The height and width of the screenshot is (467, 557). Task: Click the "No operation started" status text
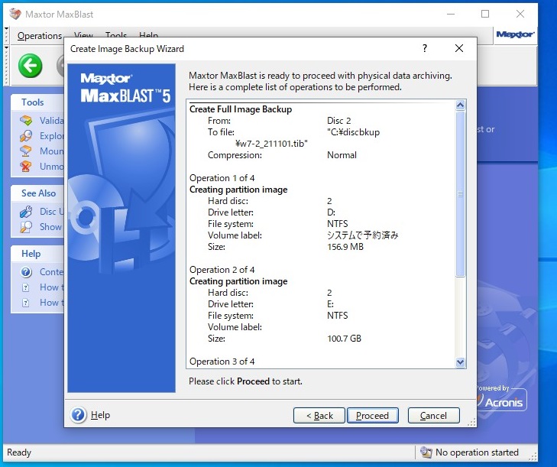(x=477, y=452)
